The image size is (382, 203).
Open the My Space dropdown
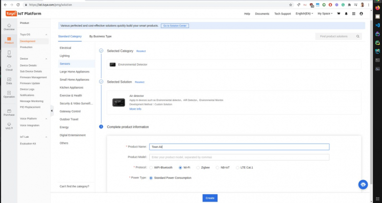tap(325, 14)
